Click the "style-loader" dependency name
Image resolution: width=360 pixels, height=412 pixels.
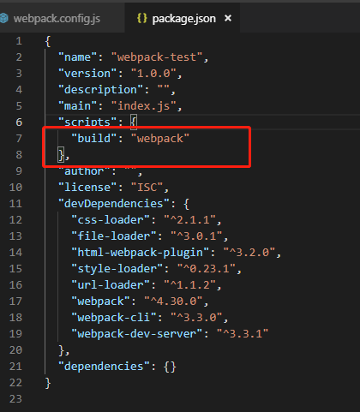pos(117,269)
